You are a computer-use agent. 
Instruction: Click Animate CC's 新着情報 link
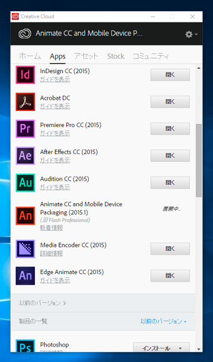(x=51, y=228)
